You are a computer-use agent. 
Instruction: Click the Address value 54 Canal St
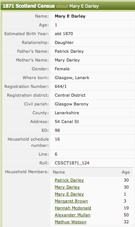[67, 122]
